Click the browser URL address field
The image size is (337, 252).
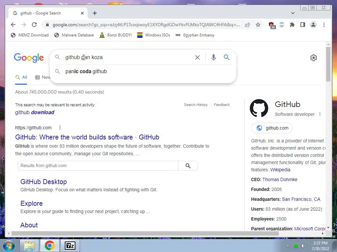click(x=146, y=25)
